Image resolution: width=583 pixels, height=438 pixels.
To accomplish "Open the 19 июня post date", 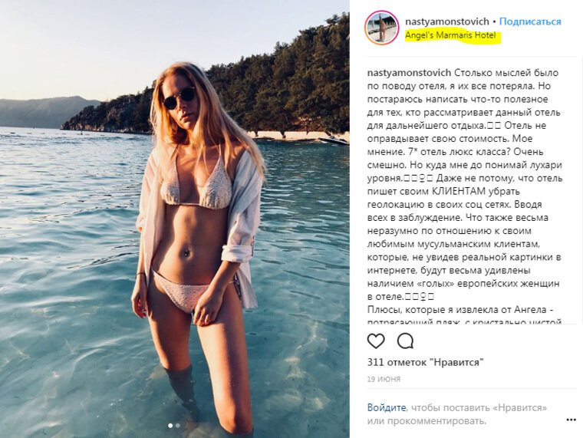I will pos(384,379).
